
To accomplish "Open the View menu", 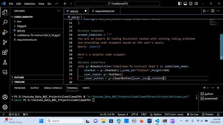I will (41, 4).
